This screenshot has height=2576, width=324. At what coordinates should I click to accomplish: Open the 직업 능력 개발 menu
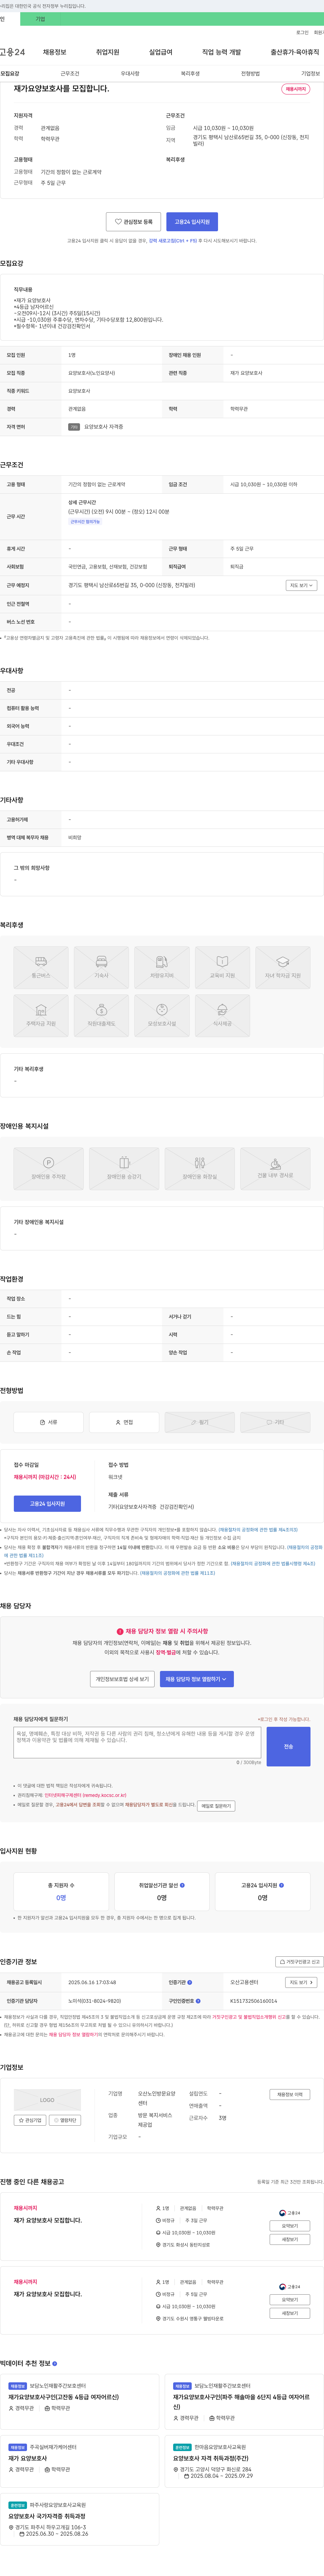coord(221,52)
